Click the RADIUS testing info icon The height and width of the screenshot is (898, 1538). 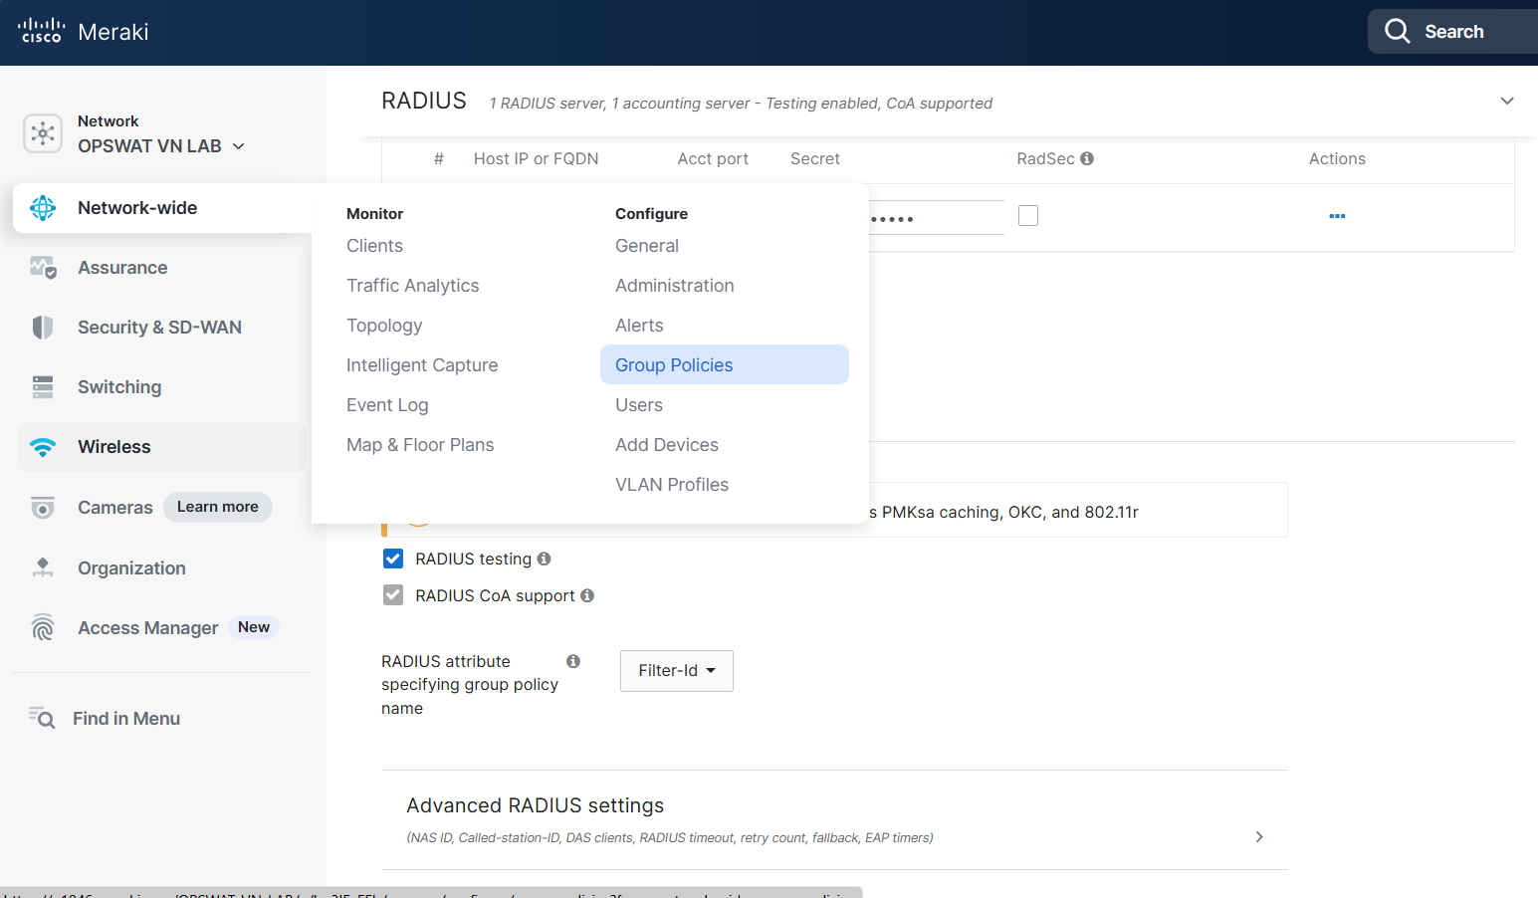pos(544,559)
